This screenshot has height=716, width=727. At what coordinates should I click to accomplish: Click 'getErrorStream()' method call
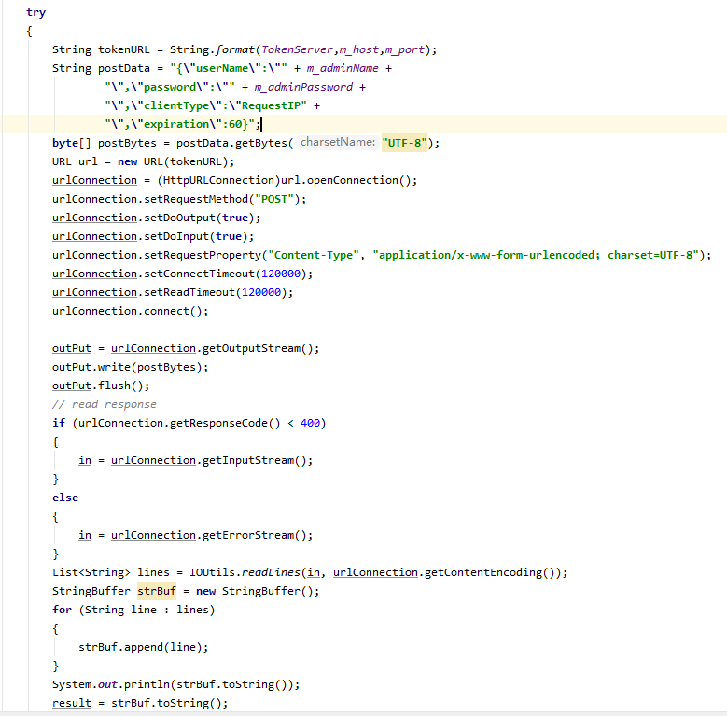click(x=254, y=535)
